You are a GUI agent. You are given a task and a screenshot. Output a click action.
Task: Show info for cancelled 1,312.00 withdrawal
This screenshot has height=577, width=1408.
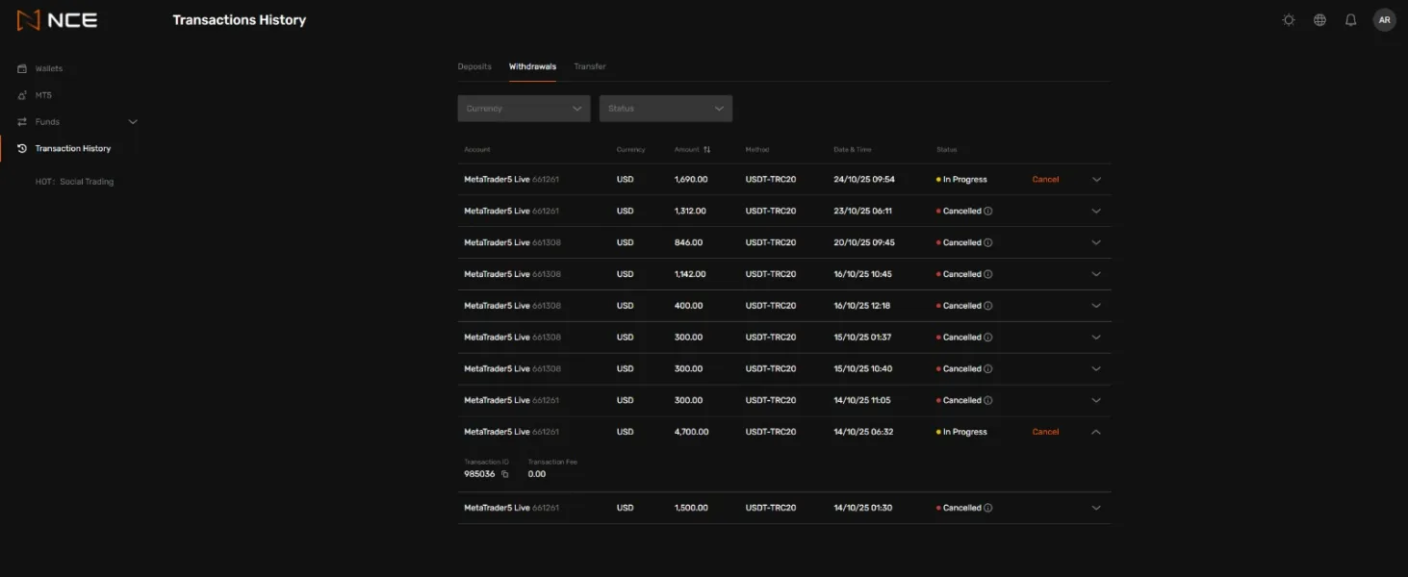(x=988, y=212)
